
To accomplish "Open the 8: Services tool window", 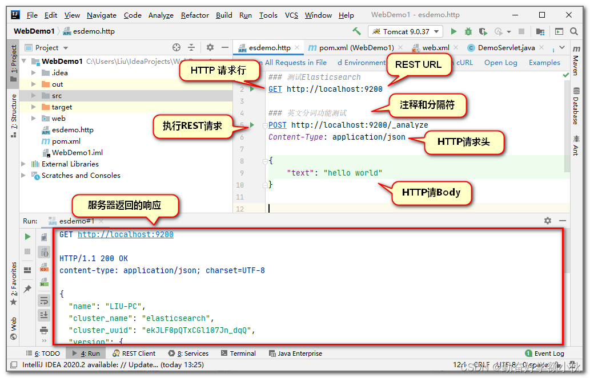I will tap(188, 353).
